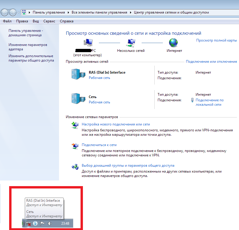The image size is (239, 230).
Task: Click 'Просмотр полной карты' link
Action: 216,40
